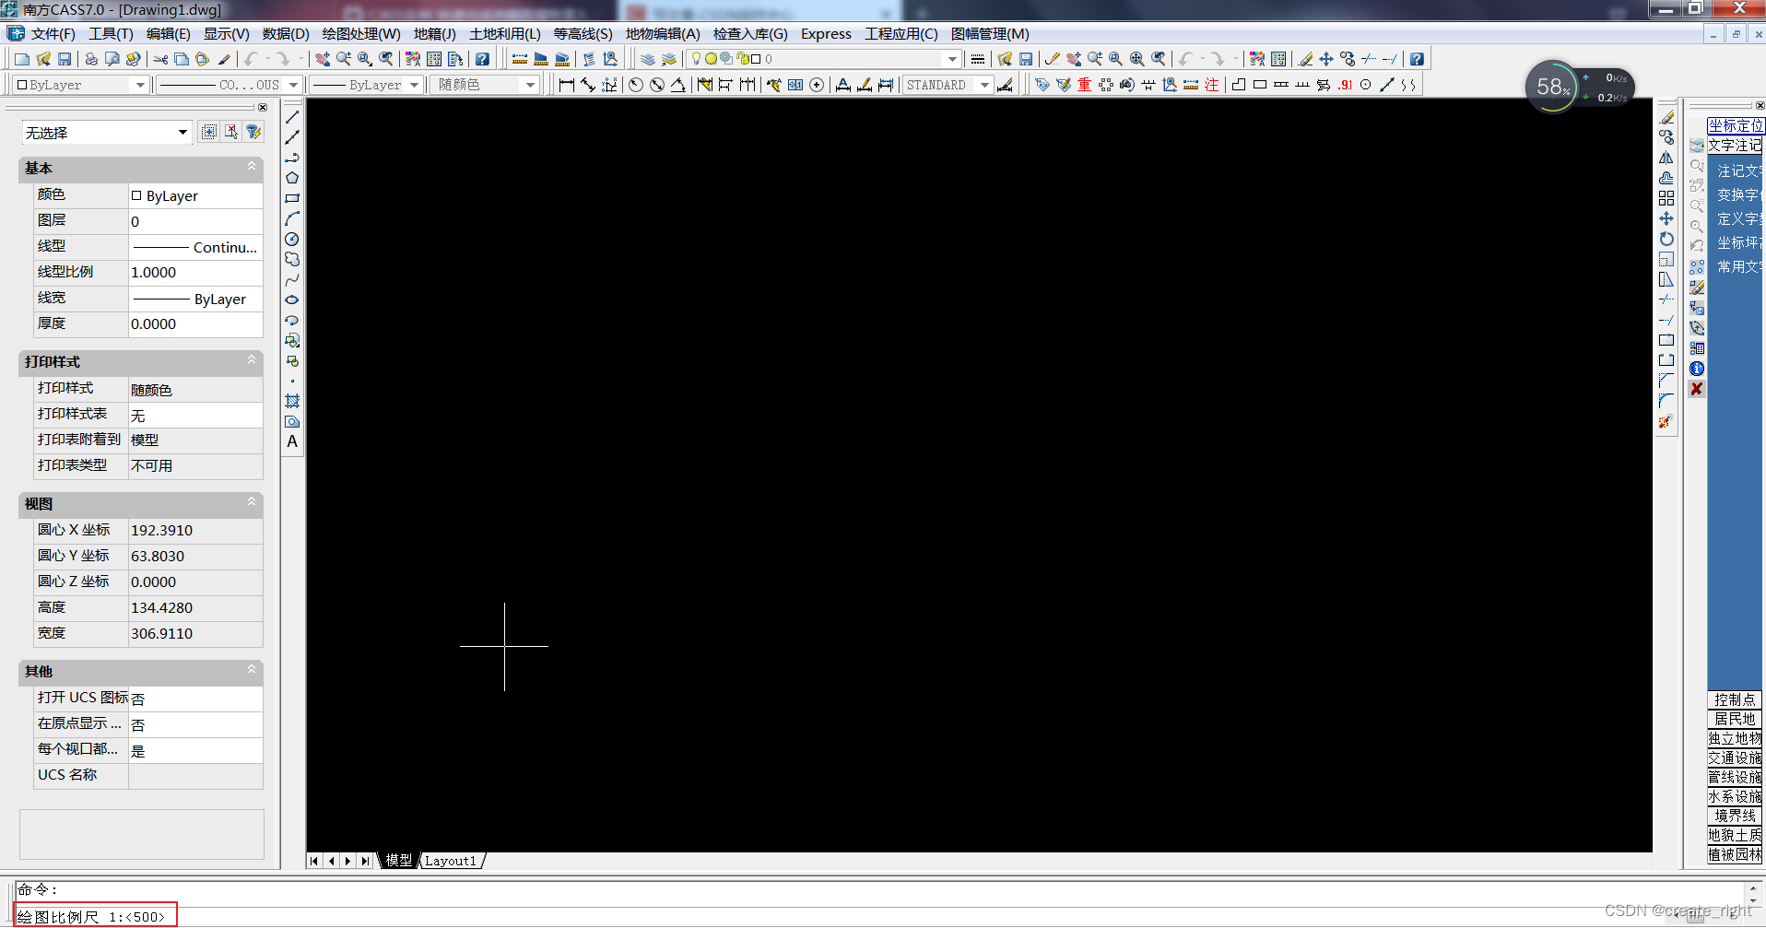Click the Mirror modify tool
1766x928 pixels.
pyautogui.click(x=1666, y=158)
